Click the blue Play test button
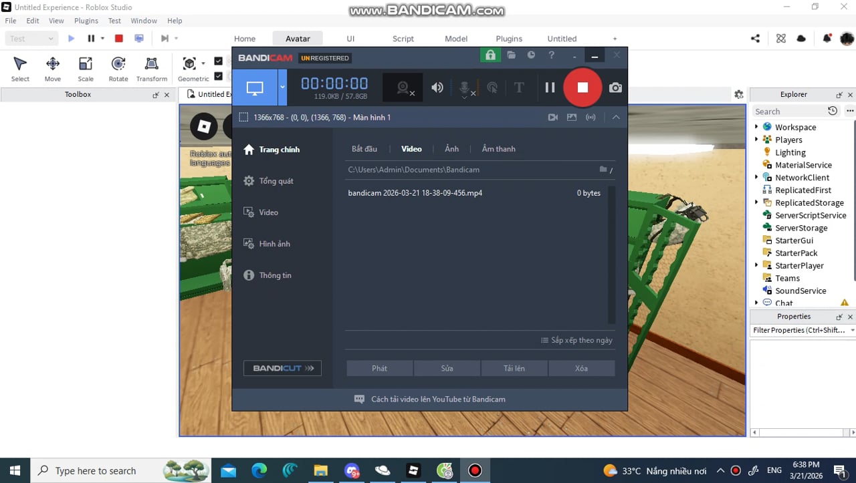856x483 pixels. 71,39
